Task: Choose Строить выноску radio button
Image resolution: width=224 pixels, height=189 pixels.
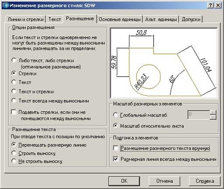Action: [14, 153]
